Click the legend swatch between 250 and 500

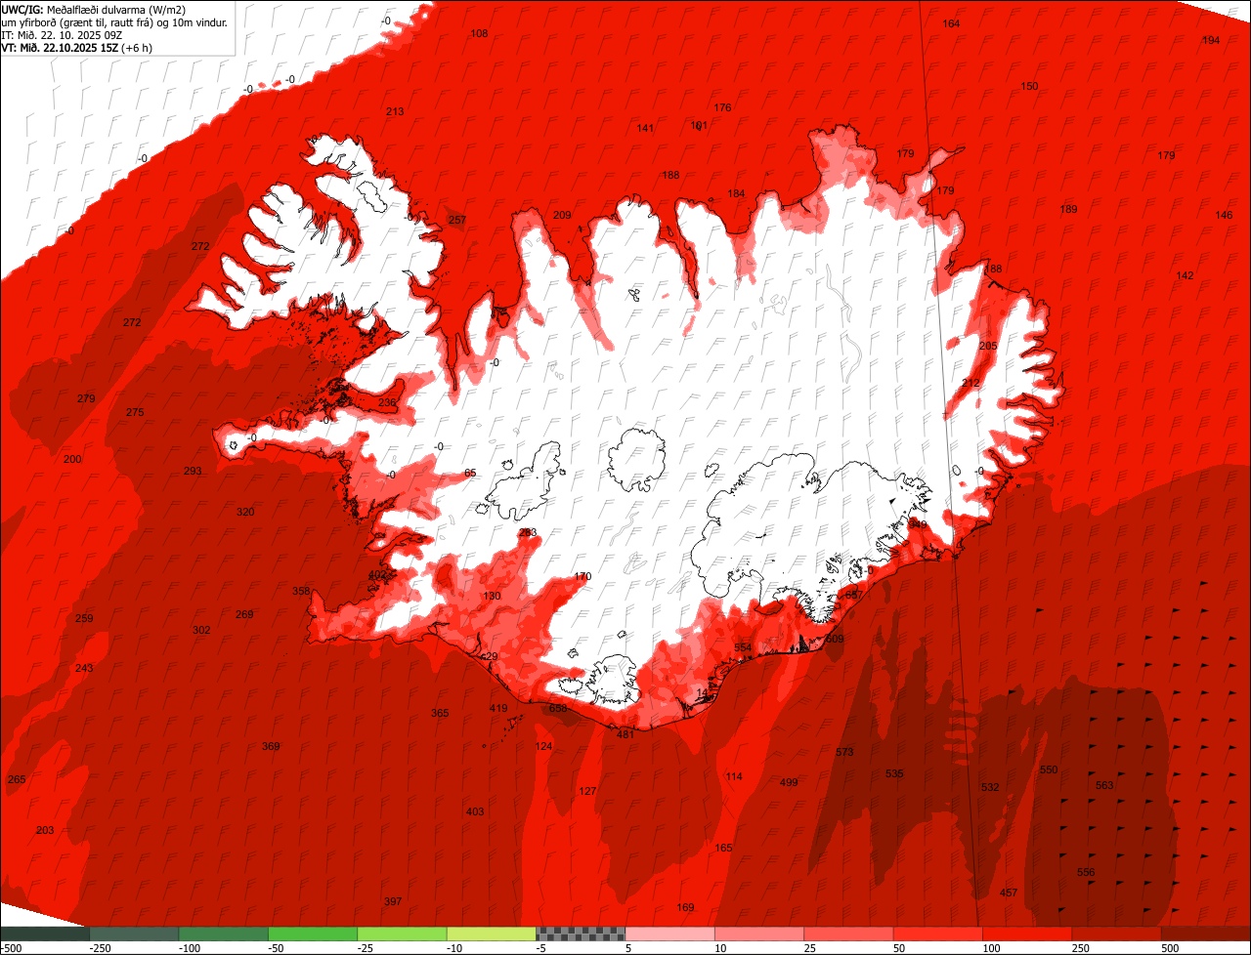(1117, 934)
